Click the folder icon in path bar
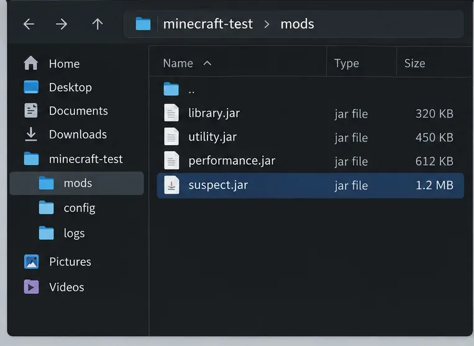The image size is (474, 346). [143, 24]
